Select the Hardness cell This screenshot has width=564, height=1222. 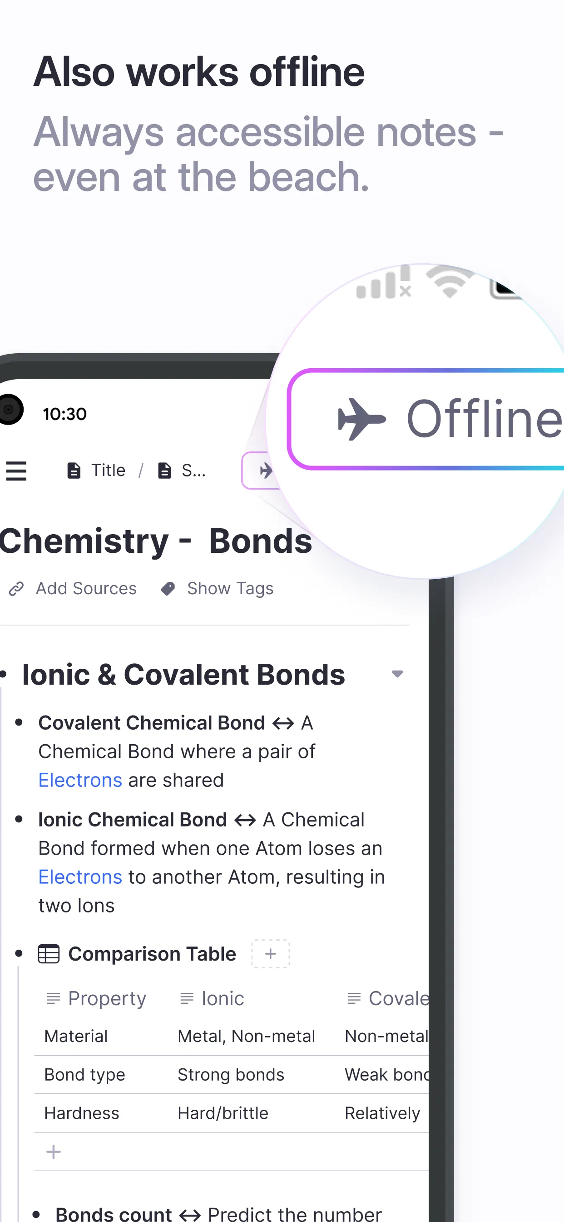pyautogui.click(x=82, y=1113)
